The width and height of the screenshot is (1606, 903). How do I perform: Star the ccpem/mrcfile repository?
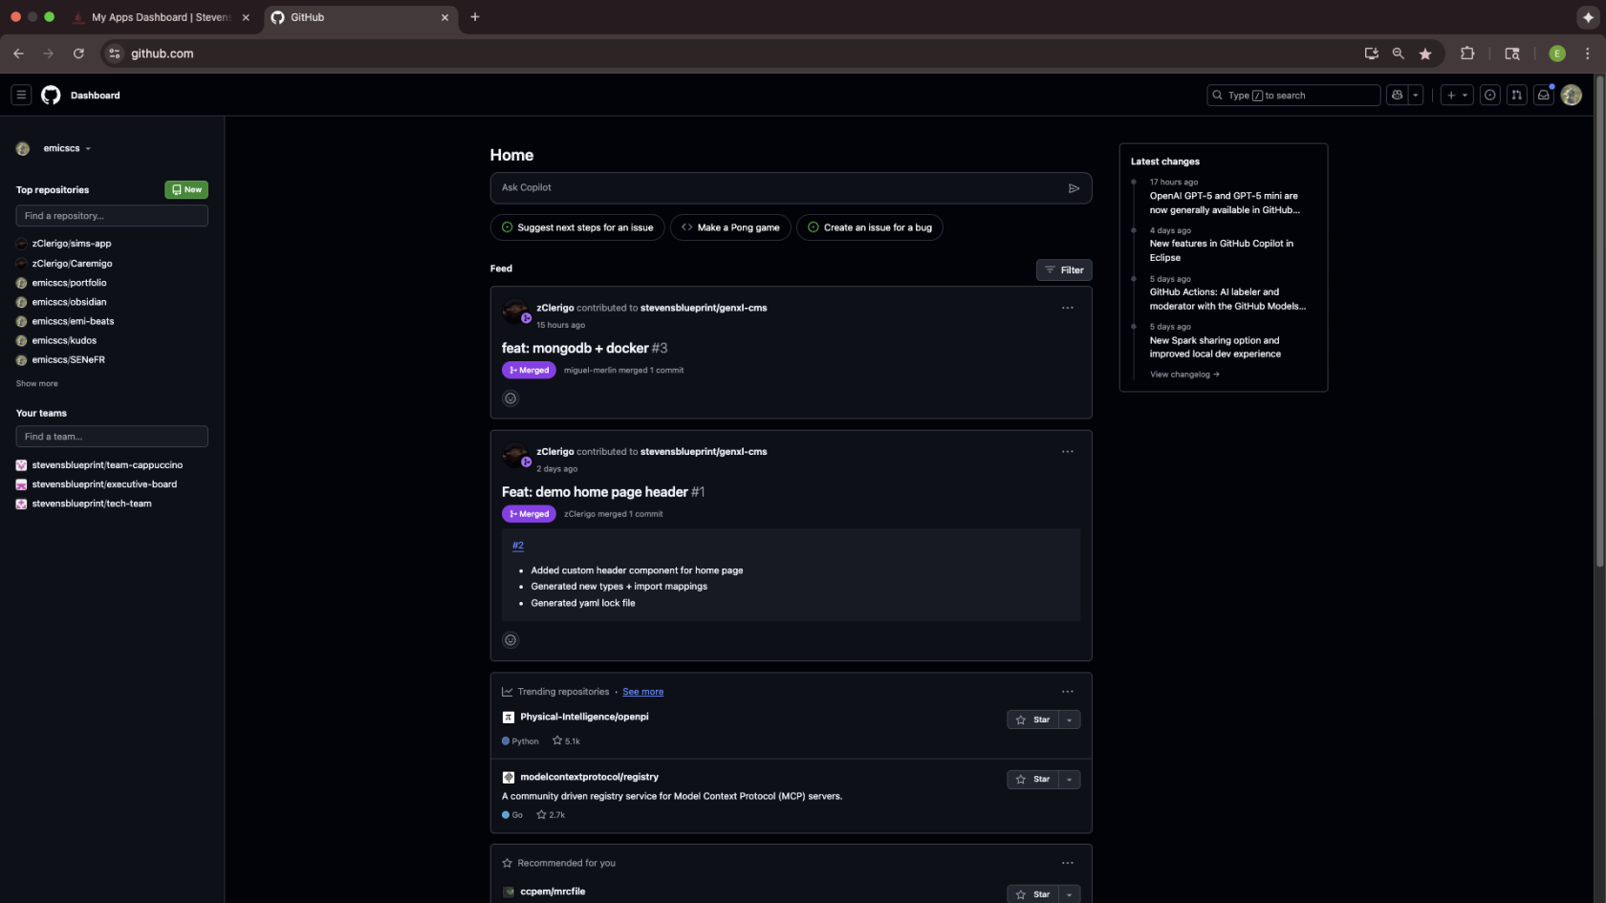(1032, 894)
